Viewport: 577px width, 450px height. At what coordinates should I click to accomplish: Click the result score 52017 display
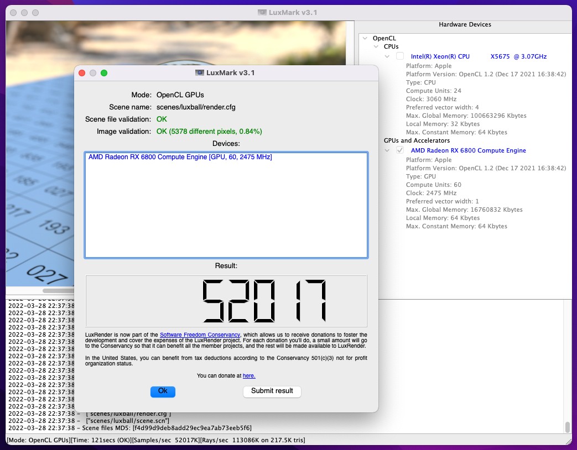click(226, 301)
